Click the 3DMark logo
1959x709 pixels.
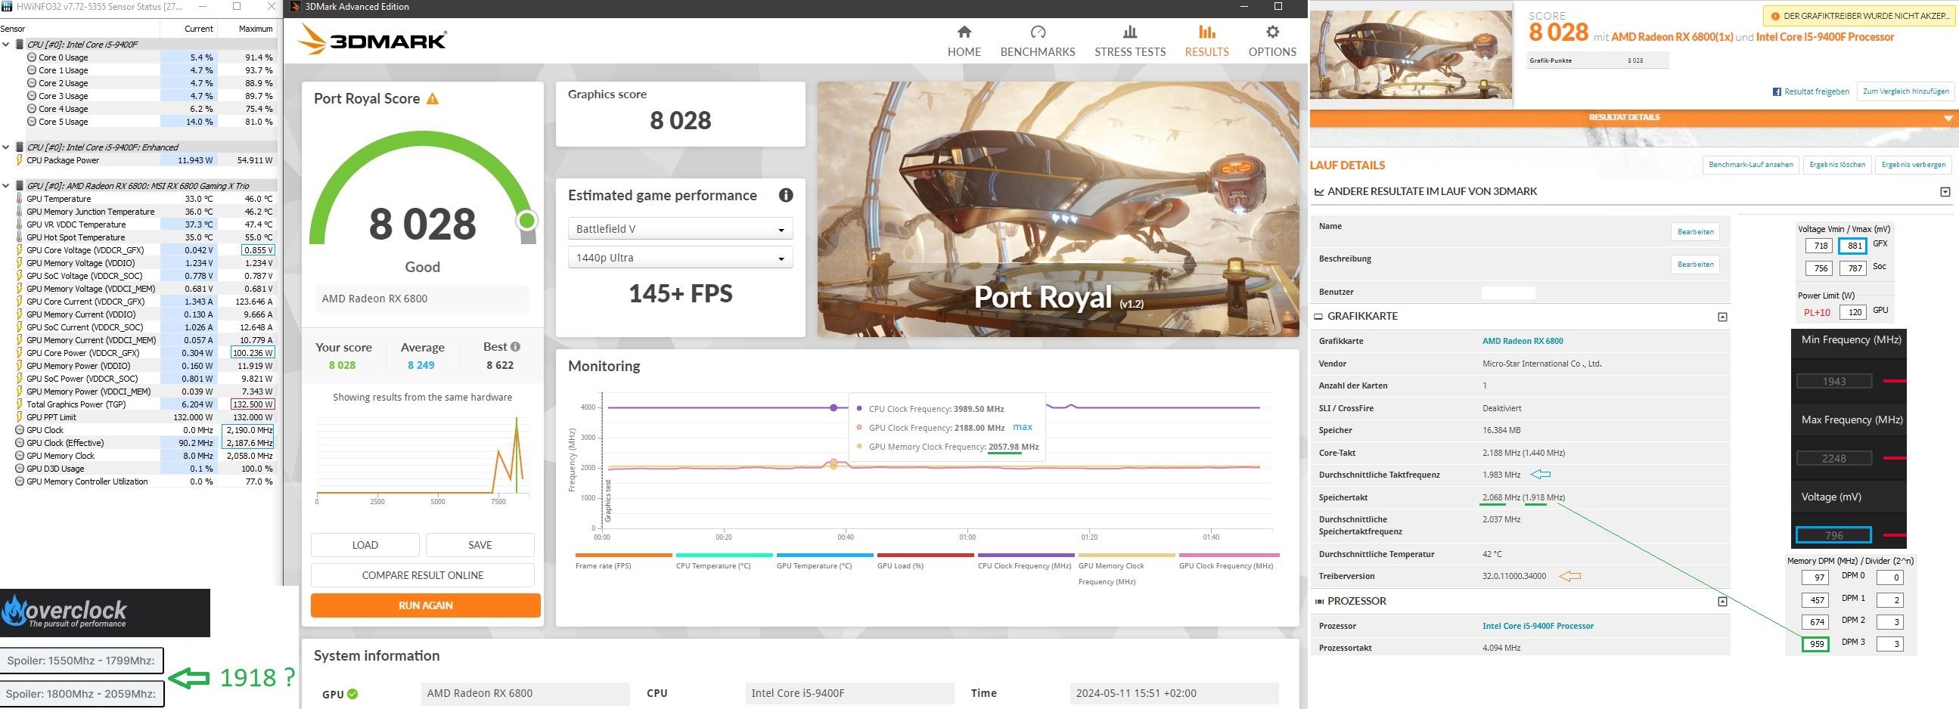click(372, 39)
